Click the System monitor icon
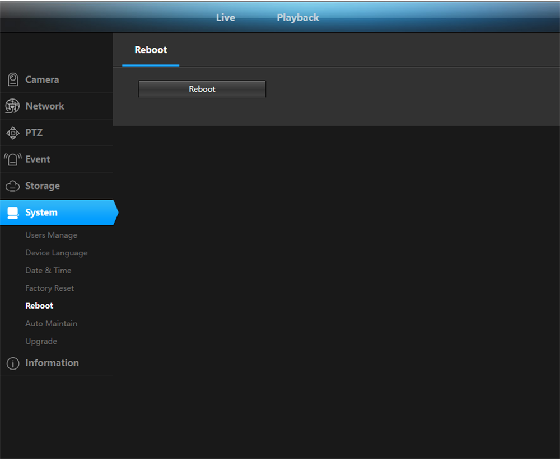Viewport: 560px width, 459px height. pos(12,212)
